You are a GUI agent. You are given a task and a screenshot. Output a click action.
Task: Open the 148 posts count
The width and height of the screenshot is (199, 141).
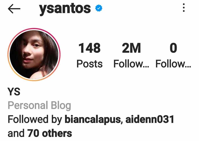(x=89, y=55)
